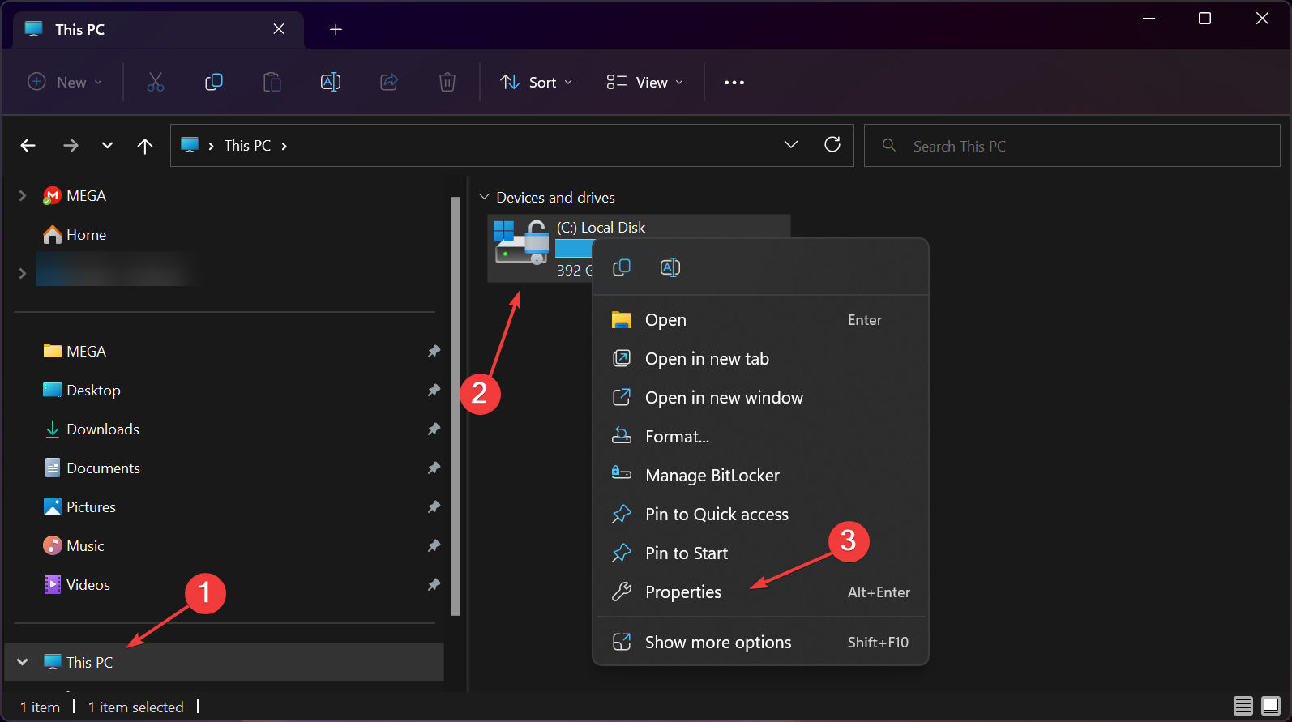Screen dimensions: 1292x722
Task: Click the refresh button beside address bar
Action: click(832, 145)
